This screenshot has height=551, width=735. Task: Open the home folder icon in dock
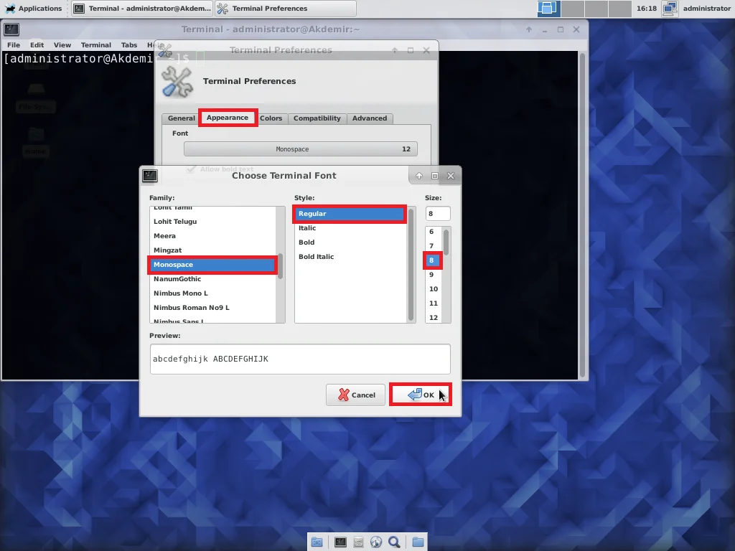click(x=418, y=542)
